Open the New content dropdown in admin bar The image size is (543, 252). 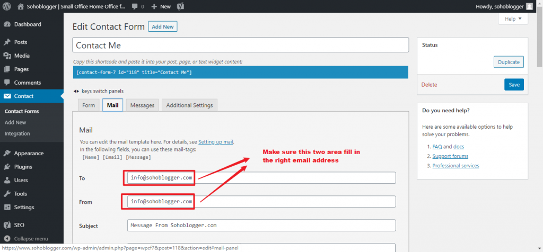pyautogui.click(x=161, y=6)
